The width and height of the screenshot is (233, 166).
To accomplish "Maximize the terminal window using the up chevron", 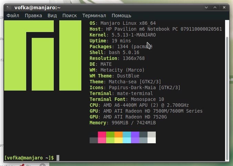I will [215, 8].
